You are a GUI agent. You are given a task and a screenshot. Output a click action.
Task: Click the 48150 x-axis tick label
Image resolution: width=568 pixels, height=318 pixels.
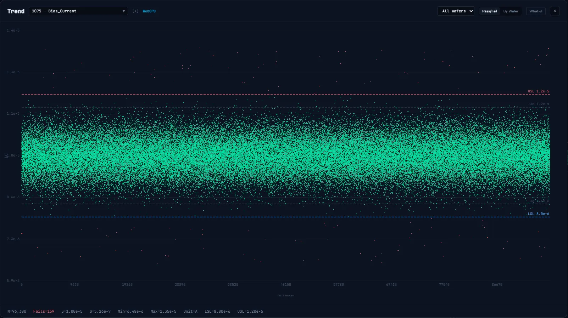[286, 285]
